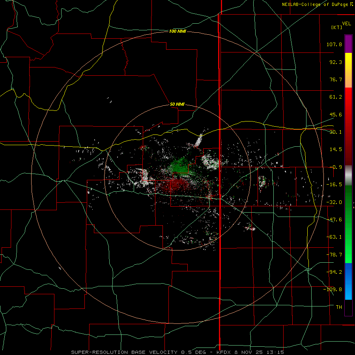
Task: Click the -109.8 scale value
Action: [333, 290]
